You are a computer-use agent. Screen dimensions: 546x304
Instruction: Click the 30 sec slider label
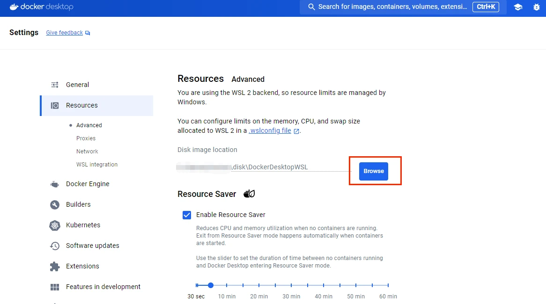(x=196, y=297)
